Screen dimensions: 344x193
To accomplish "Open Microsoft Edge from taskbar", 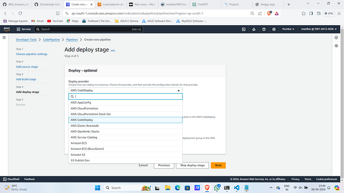I will coord(178,188).
